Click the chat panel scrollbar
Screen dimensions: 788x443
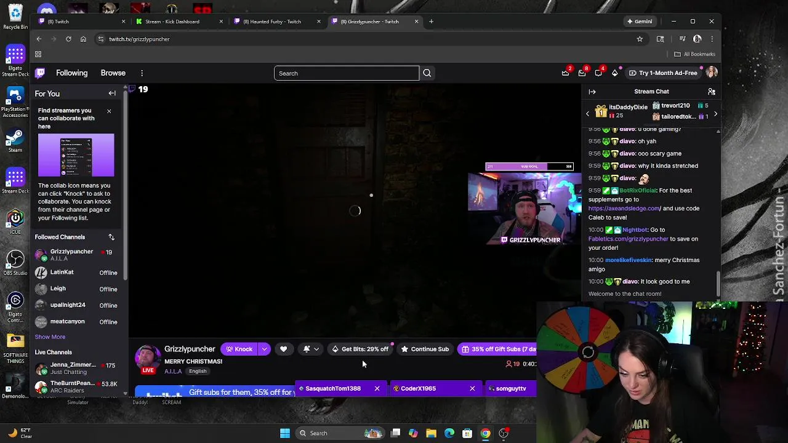(x=718, y=284)
